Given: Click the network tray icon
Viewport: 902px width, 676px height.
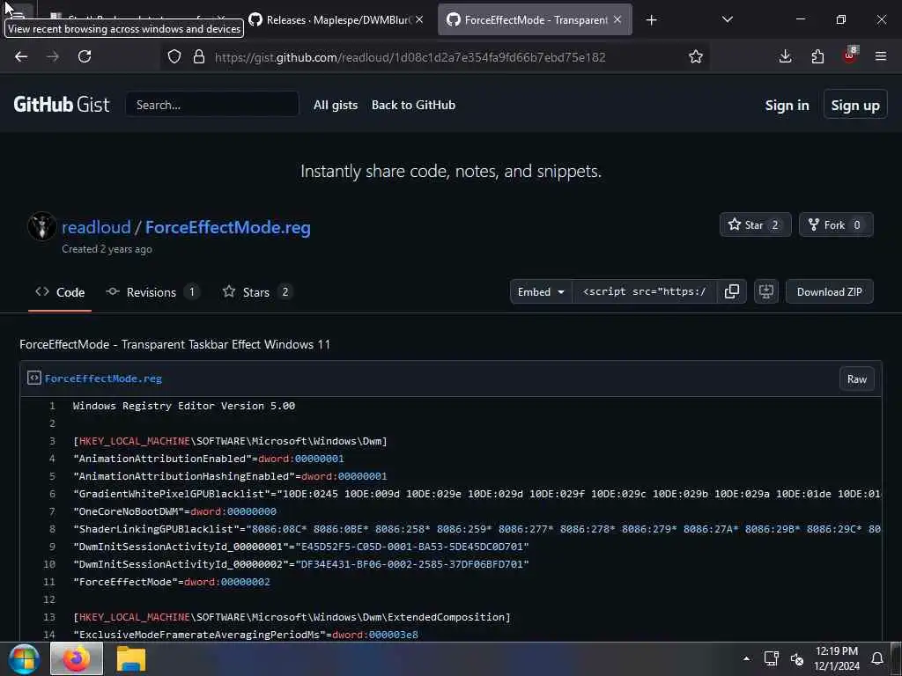Looking at the screenshot, I should (x=772, y=658).
